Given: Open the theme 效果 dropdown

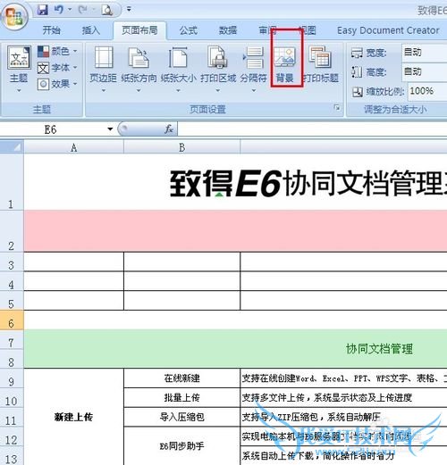Looking at the screenshot, I should (x=57, y=84).
